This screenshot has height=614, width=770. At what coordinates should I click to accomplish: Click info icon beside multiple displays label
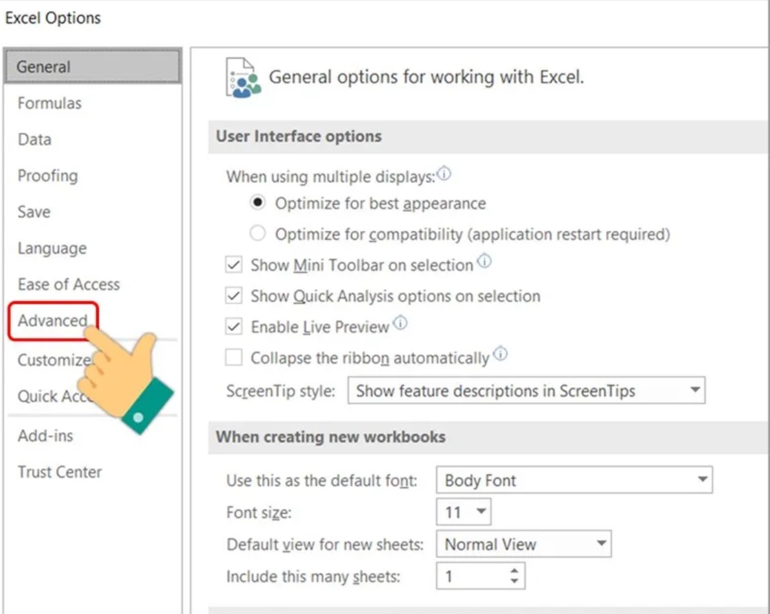coord(444,174)
